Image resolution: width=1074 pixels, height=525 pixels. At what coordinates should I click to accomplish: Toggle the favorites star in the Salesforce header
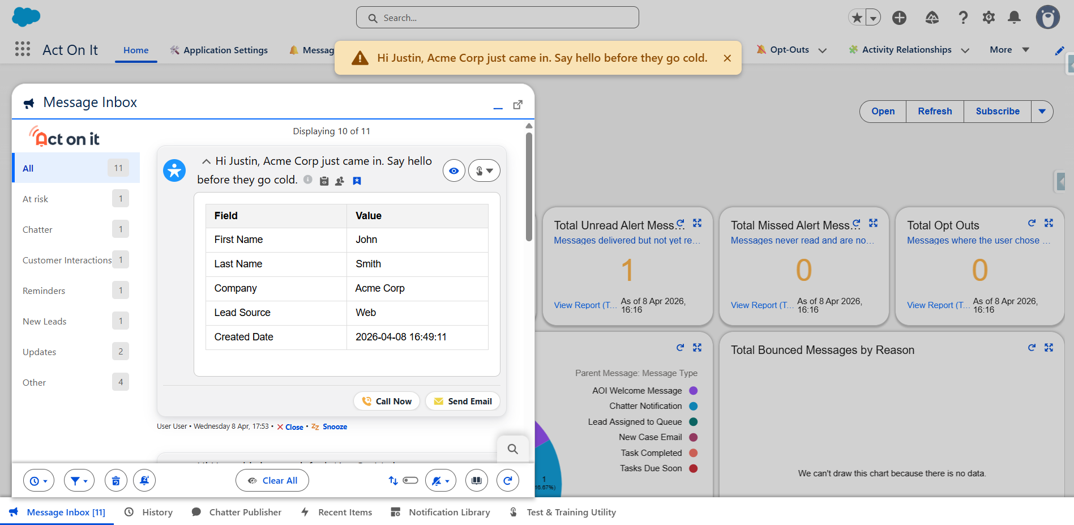856,17
